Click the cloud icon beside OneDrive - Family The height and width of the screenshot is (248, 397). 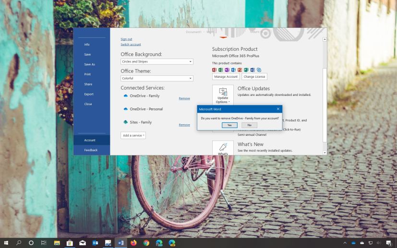(x=126, y=96)
